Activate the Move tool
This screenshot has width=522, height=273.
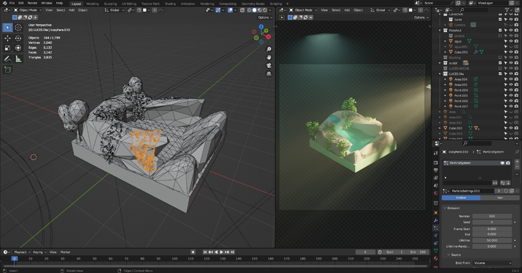pyautogui.click(x=8, y=38)
